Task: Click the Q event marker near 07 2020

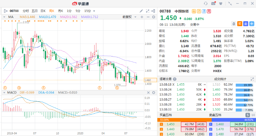Action: tap(117, 88)
